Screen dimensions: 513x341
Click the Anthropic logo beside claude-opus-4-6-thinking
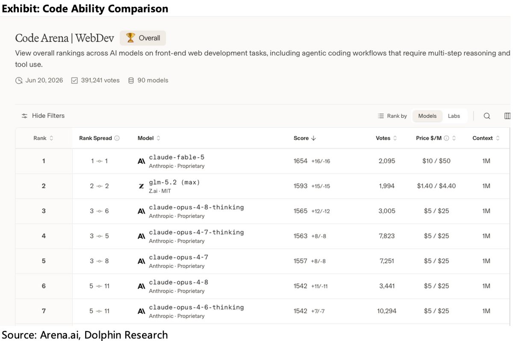142,311
